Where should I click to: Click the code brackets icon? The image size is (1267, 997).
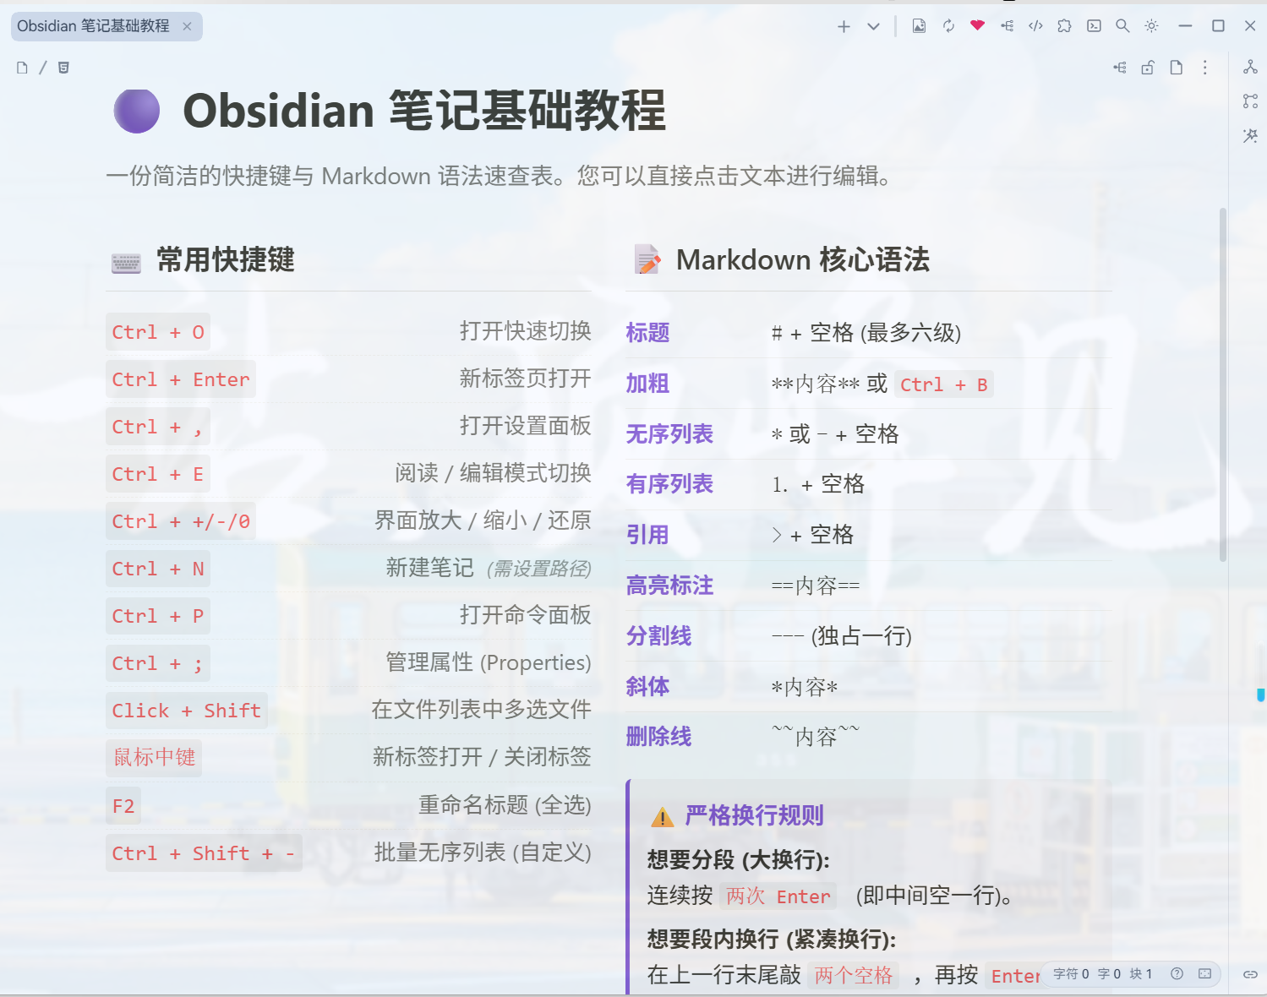pyautogui.click(x=1035, y=26)
